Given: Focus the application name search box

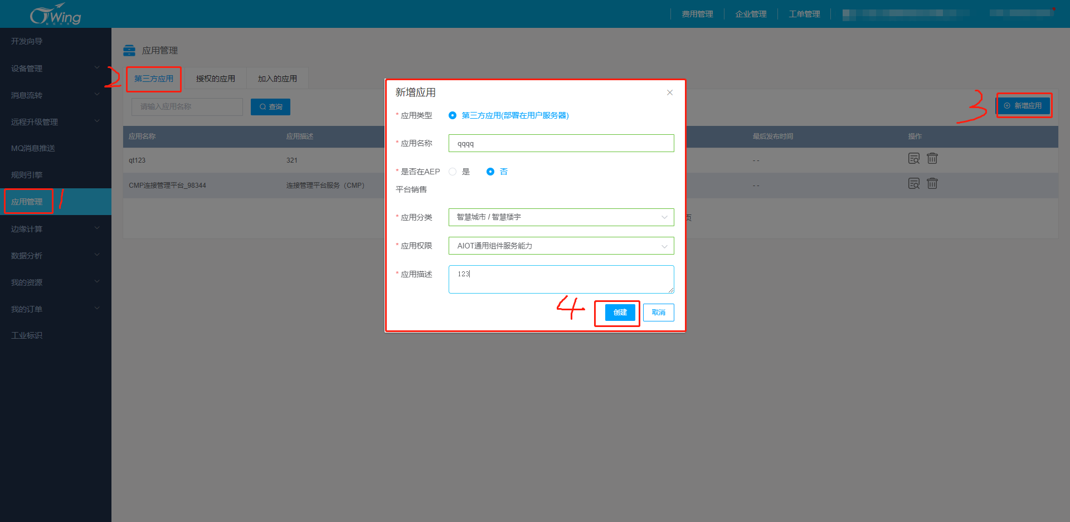Looking at the screenshot, I should coord(187,107).
